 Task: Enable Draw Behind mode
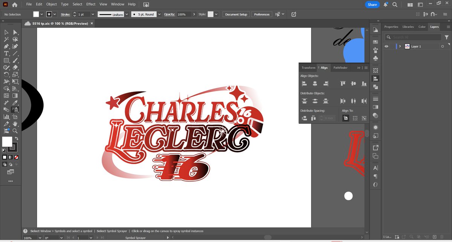pos(11,164)
